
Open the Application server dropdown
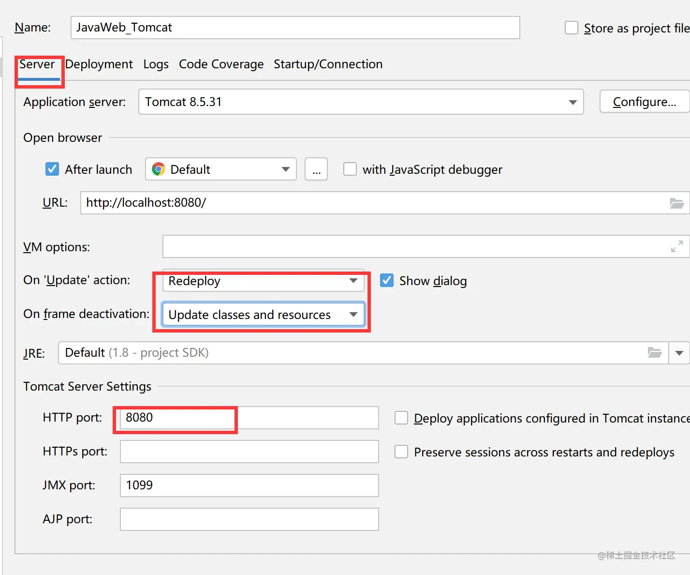[x=361, y=102]
